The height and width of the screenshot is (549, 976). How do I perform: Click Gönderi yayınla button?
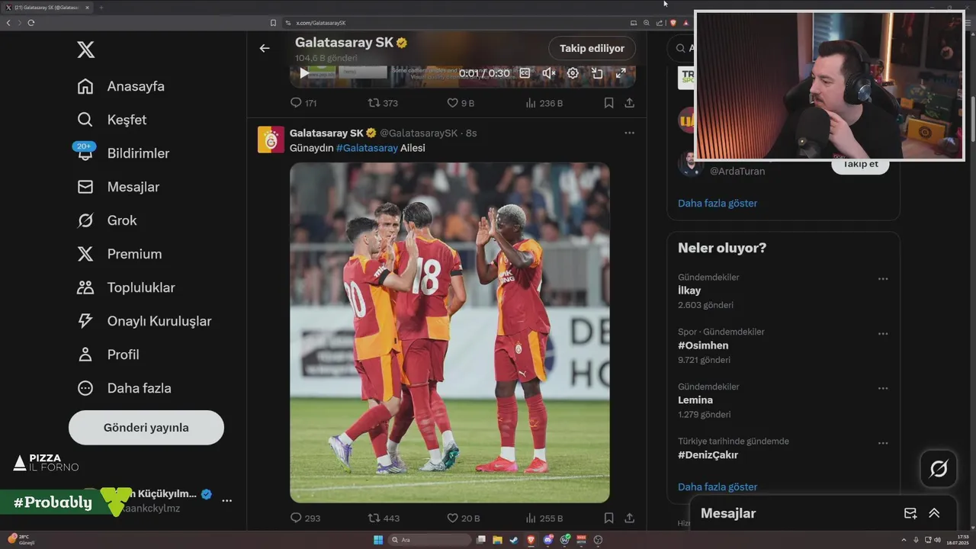click(x=146, y=428)
